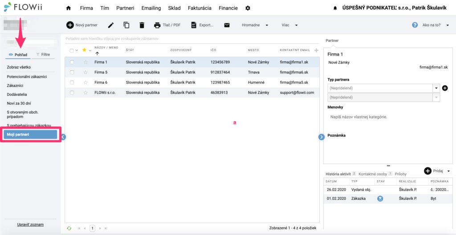Tick the checkbox for Firma 5
Image resolution: width=456 pixels, height=235 pixels.
coord(72,72)
